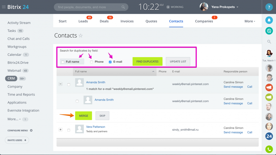The width and height of the screenshot is (276, 155).
Task: Open Webmail in the sidebar
Action: 14,70
